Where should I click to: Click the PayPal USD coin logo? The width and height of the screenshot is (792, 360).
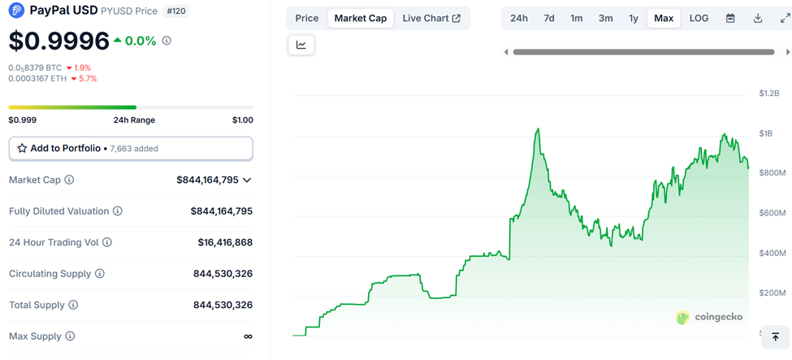(x=17, y=11)
